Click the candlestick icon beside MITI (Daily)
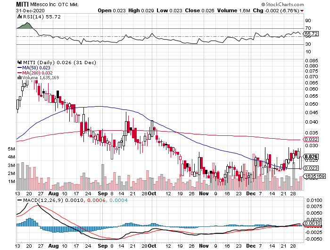Screen dimensions: 330x250 [x=20, y=63]
